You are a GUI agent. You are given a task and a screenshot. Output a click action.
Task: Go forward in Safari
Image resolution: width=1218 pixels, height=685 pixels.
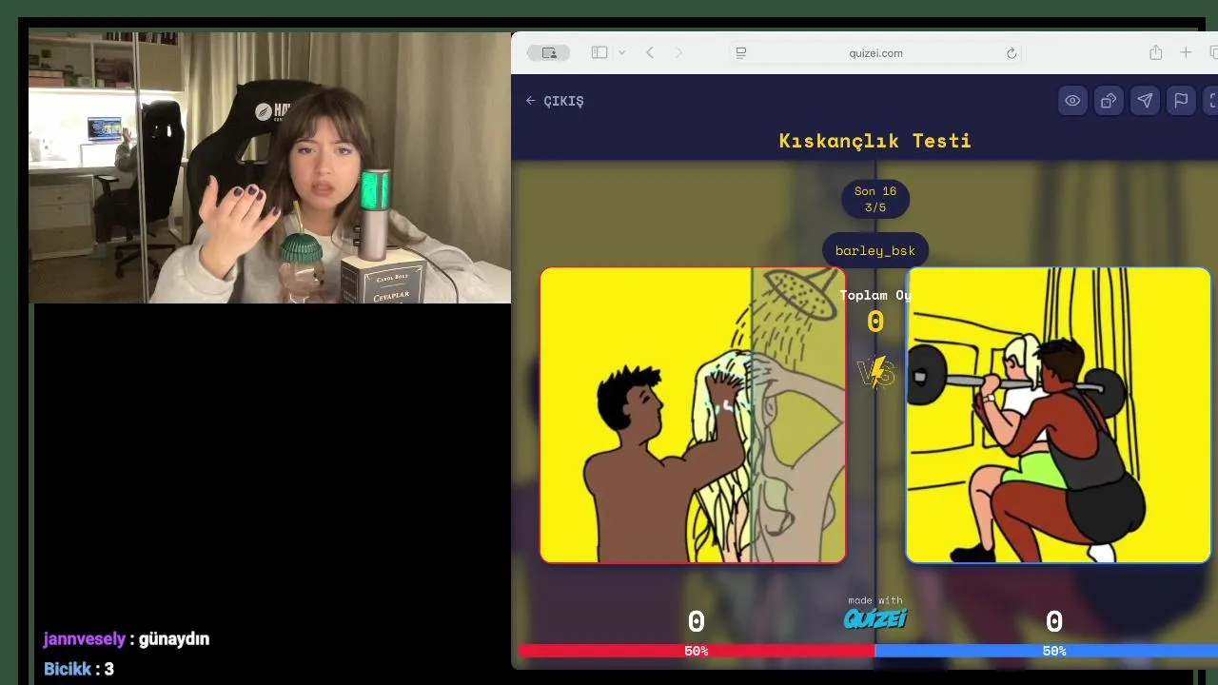pyautogui.click(x=678, y=53)
